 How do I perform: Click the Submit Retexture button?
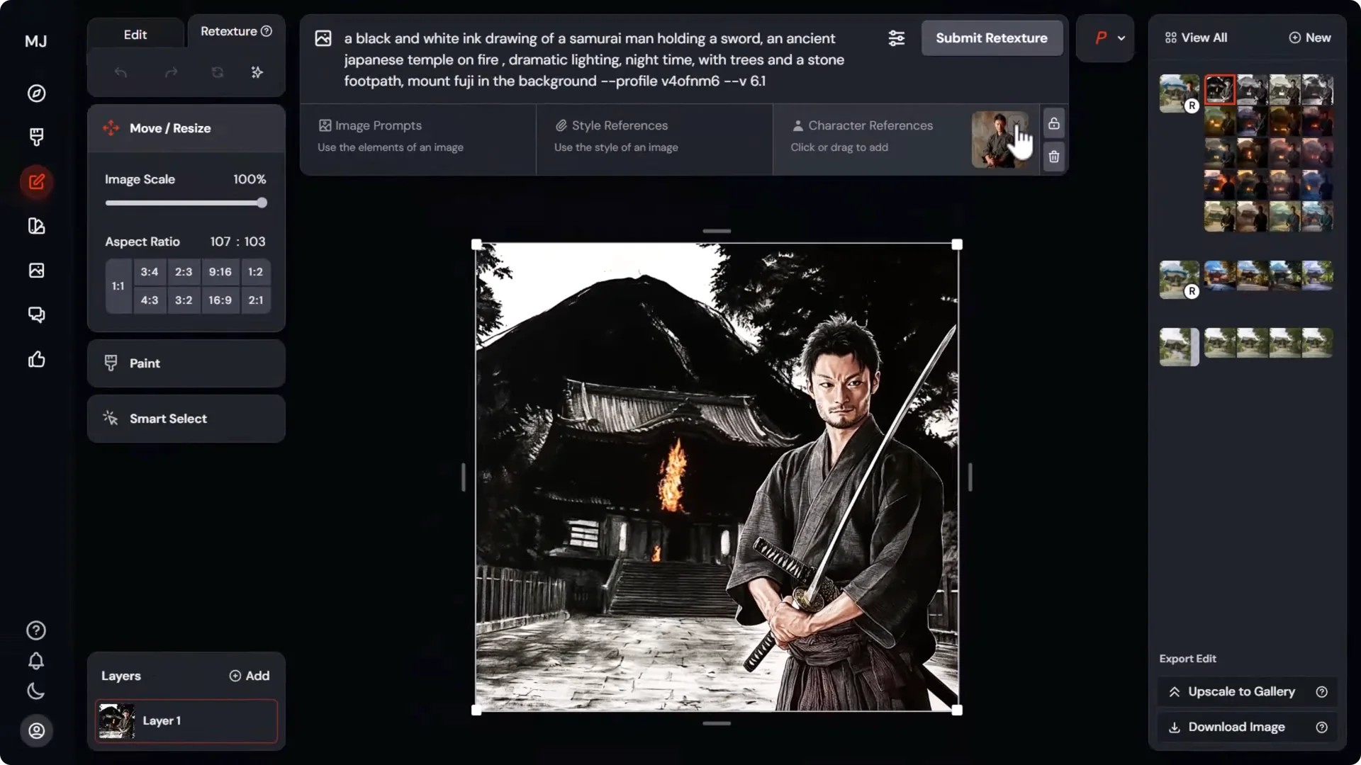(991, 38)
